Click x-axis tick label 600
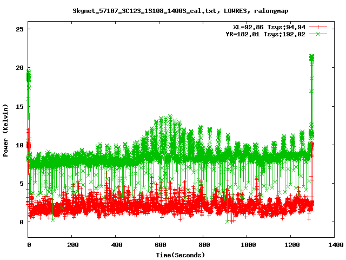Screen dimensions: 346x260 160,245
